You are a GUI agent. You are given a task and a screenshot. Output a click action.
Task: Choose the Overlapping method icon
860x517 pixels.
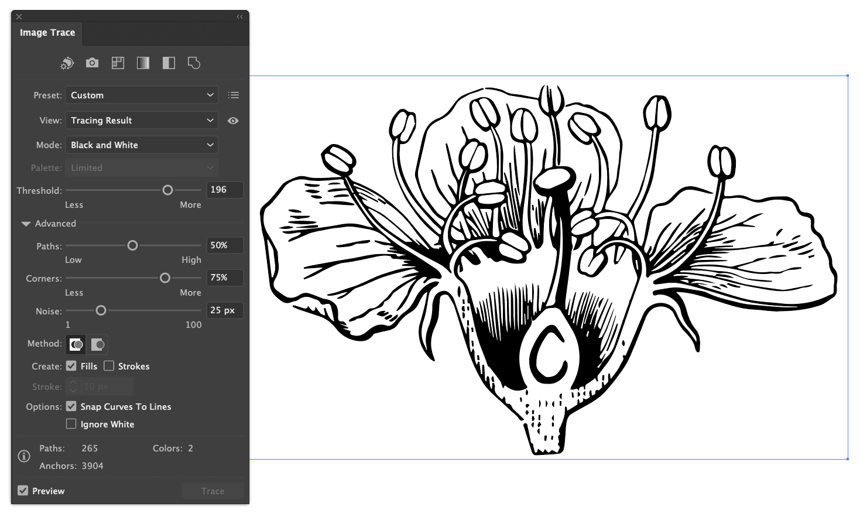coord(97,344)
